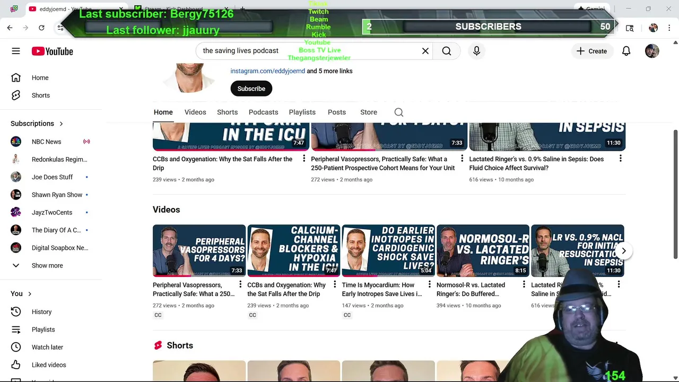Screen dimensions: 679x382
Task: Expand the You section arrow
Action: [30, 293]
